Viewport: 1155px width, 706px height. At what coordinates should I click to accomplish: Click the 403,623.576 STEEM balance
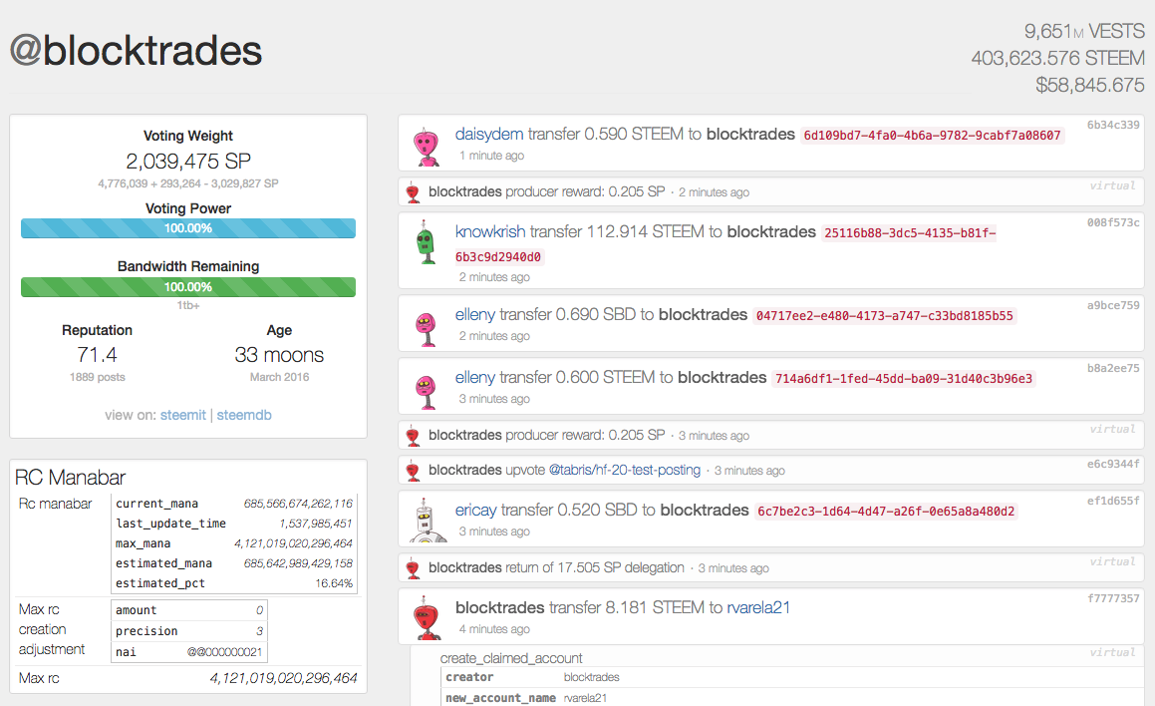[1057, 58]
